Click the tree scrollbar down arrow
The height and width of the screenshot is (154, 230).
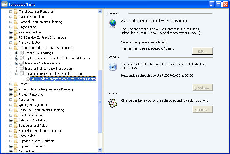pos(100,150)
